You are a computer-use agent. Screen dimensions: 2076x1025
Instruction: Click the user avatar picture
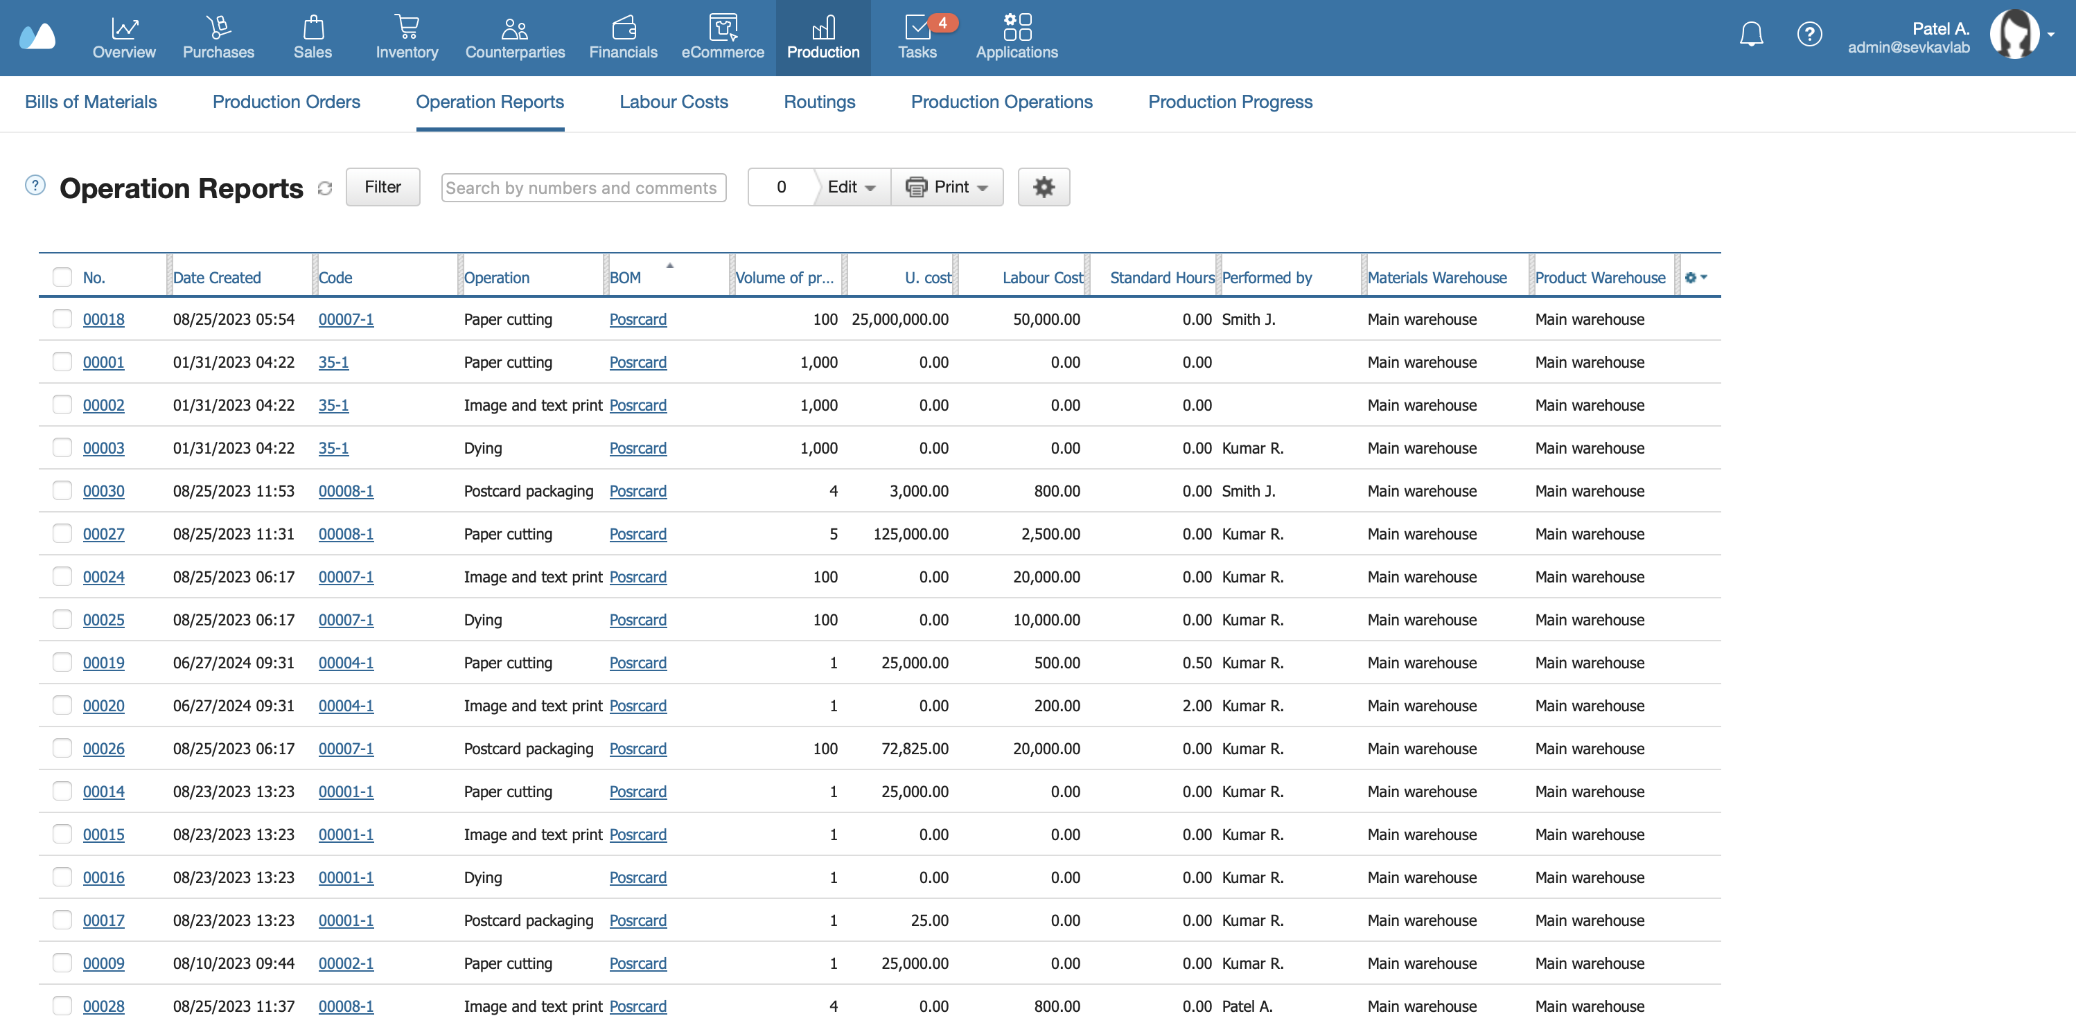coord(2014,34)
